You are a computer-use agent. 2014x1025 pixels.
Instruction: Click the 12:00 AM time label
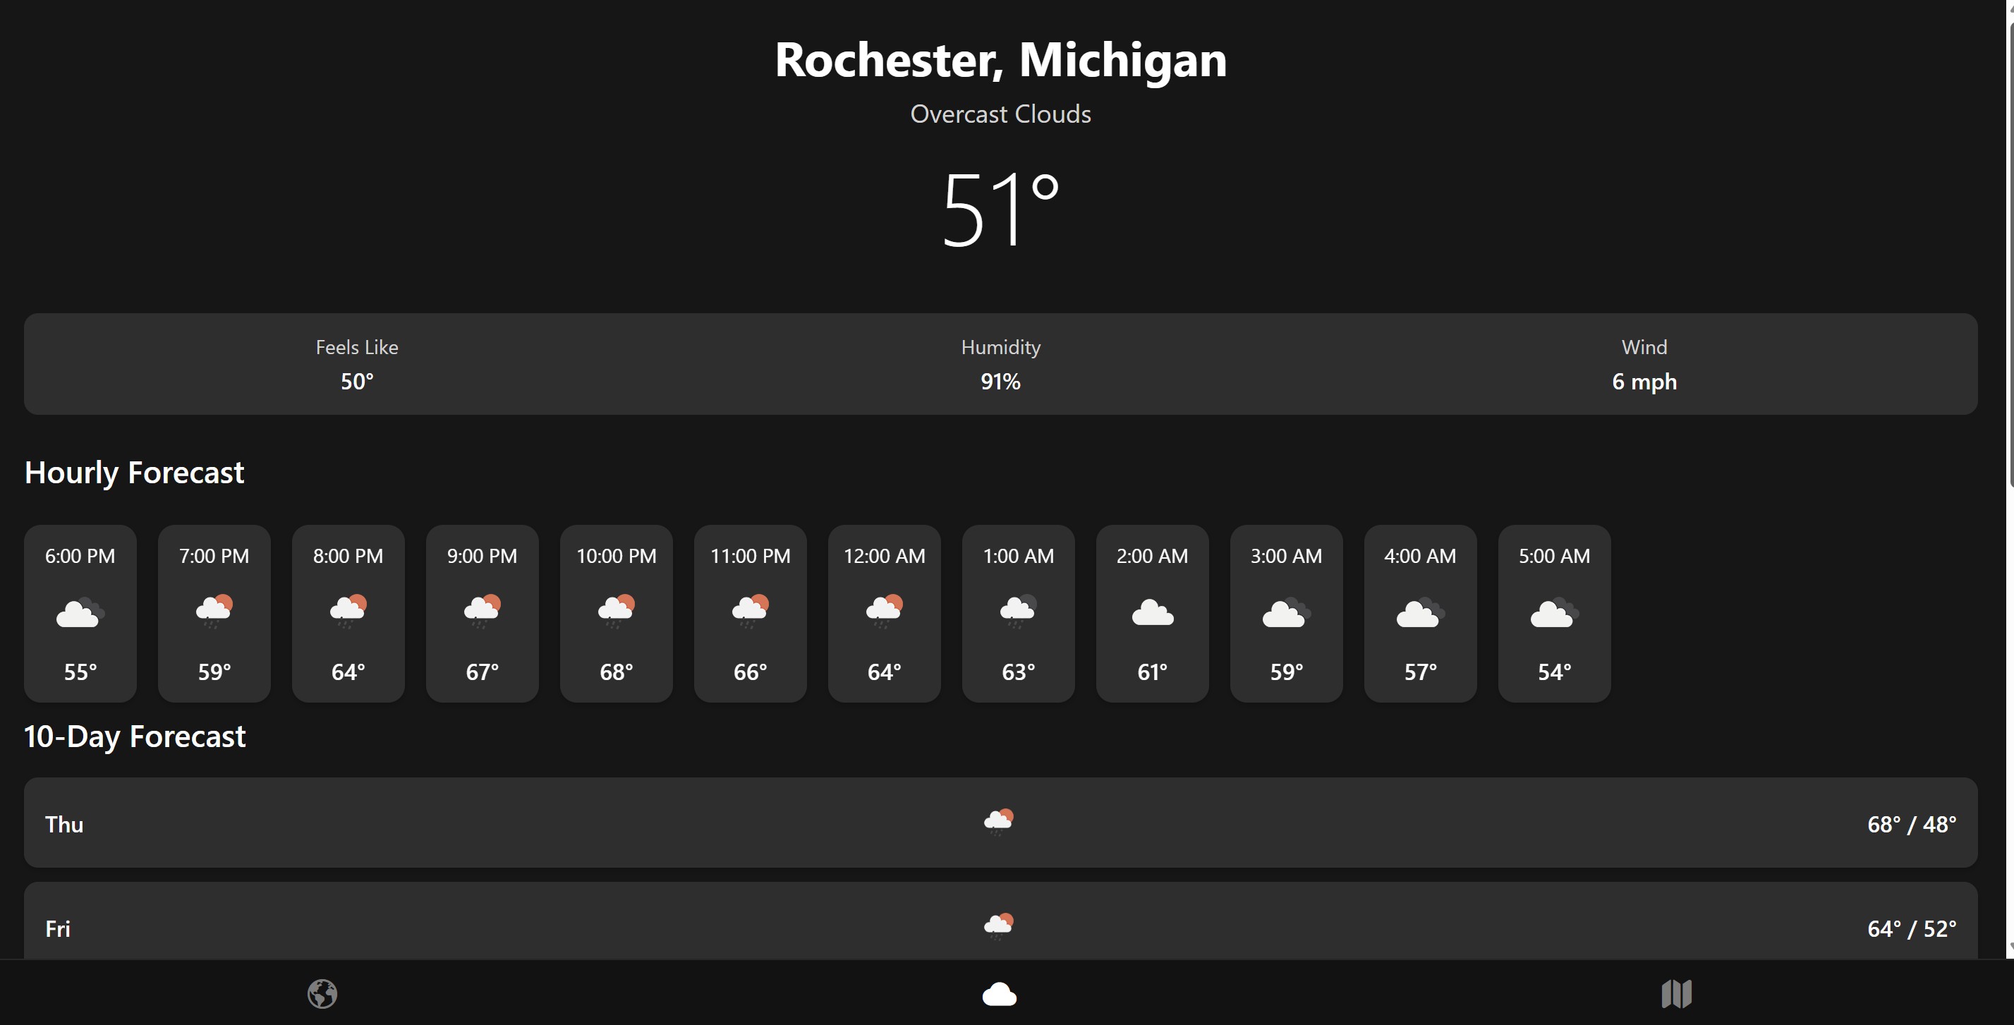point(884,556)
